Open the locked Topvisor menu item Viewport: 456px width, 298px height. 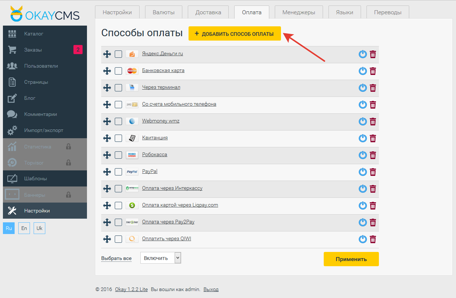(45, 163)
